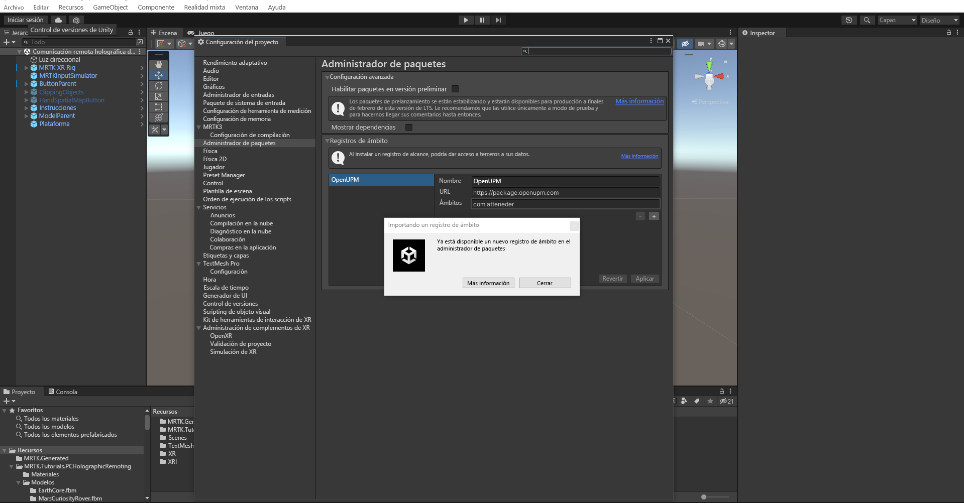Select the Hand view tool in Scene toolbar
The width and height of the screenshot is (964, 503).
159,64
